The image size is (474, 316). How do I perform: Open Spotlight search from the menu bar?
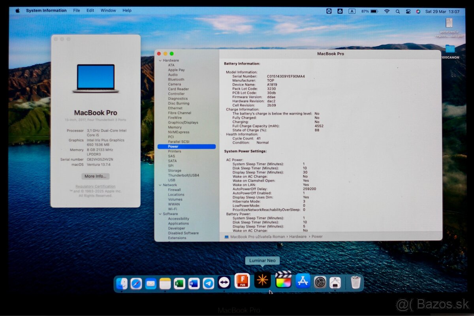coord(398,11)
